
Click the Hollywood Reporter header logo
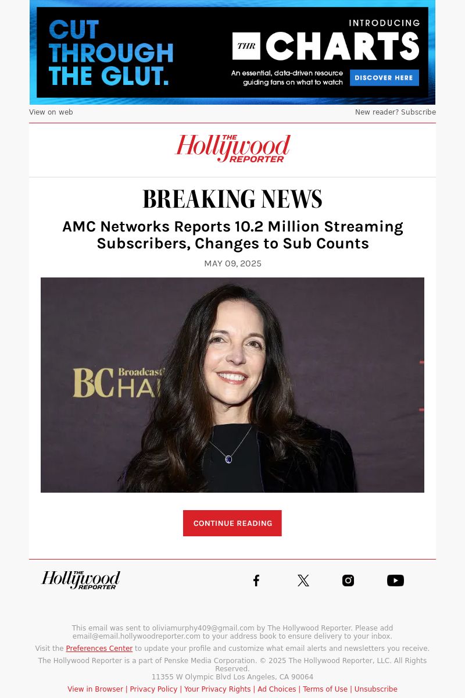click(233, 149)
